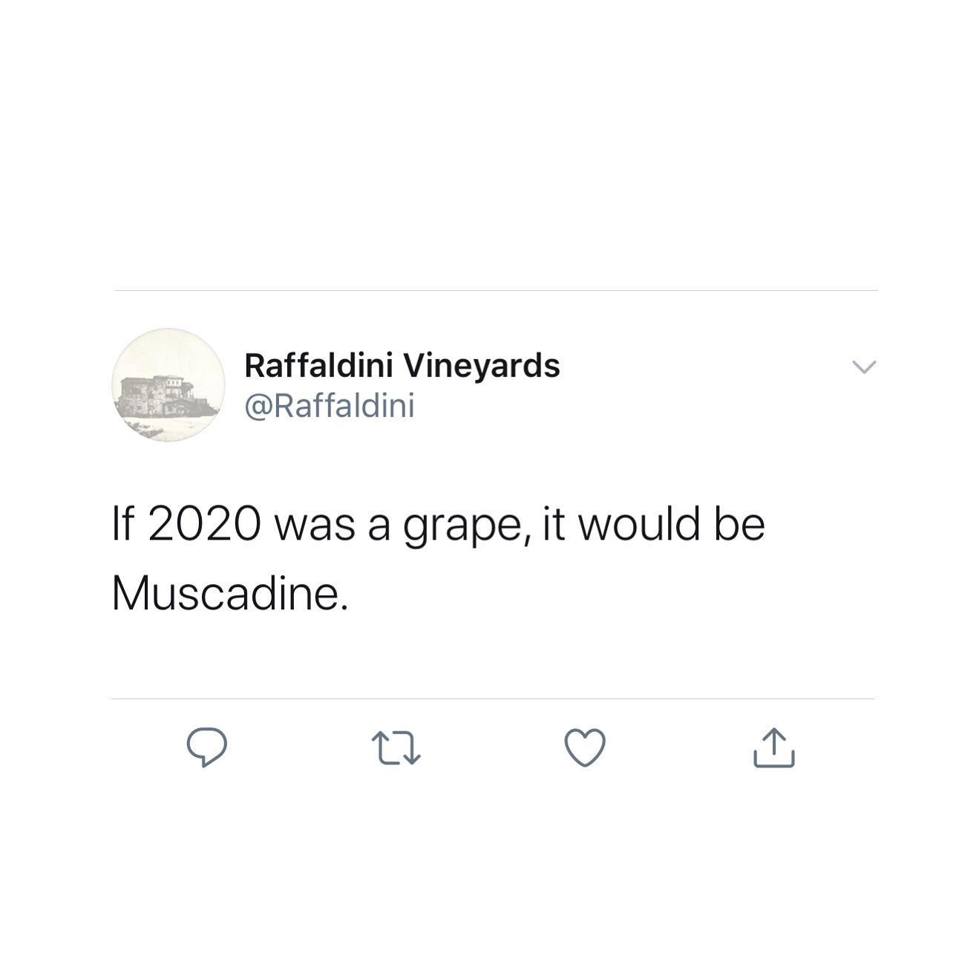Click the upward arrow export icon

pyautogui.click(x=773, y=747)
